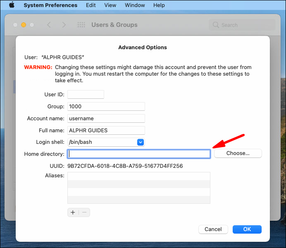Open the System Preferences menu
Image resolution: width=286 pixels, height=248 pixels.
(x=50, y=5)
